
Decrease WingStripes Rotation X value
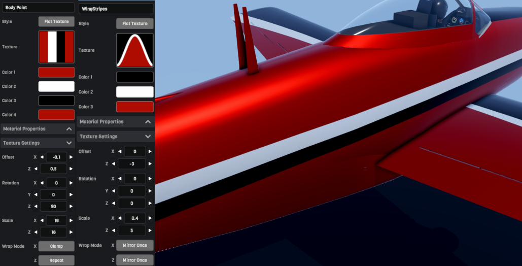(x=120, y=179)
